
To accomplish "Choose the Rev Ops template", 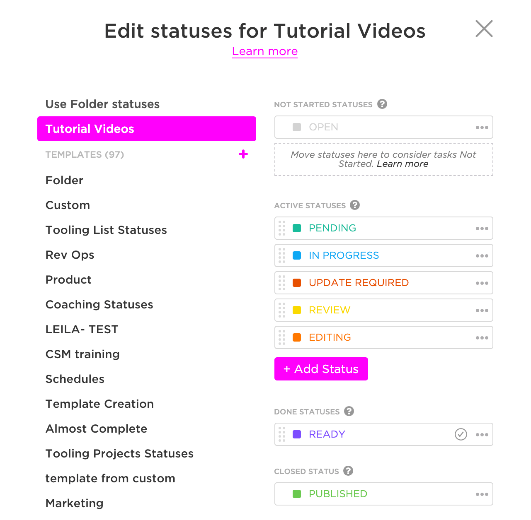I will pos(70,255).
